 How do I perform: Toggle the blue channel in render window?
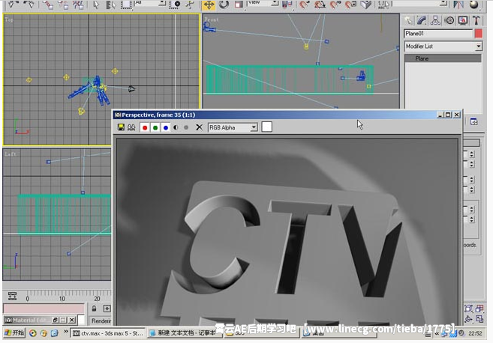click(x=166, y=127)
